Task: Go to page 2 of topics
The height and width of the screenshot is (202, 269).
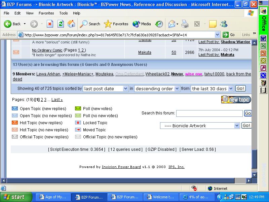Action: click(42, 100)
